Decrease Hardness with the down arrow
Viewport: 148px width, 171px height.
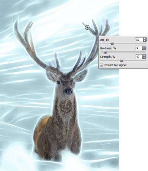[x=144, y=49]
